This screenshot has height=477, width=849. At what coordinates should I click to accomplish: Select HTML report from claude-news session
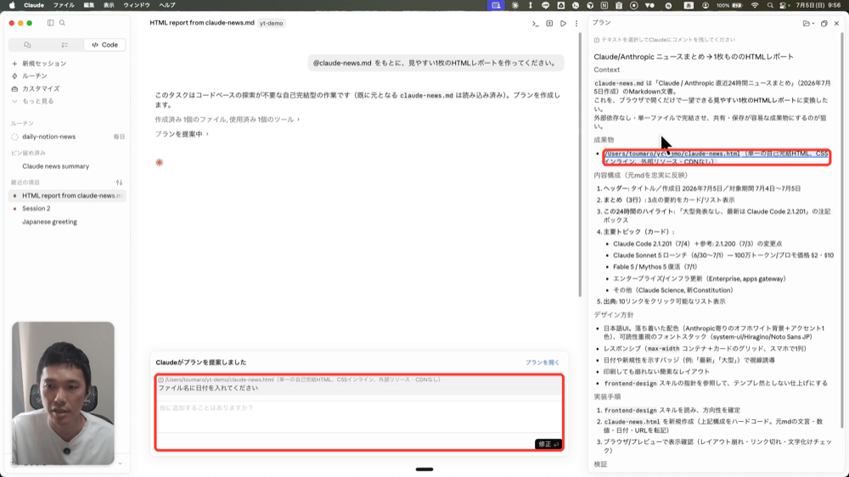click(x=68, y=195)
